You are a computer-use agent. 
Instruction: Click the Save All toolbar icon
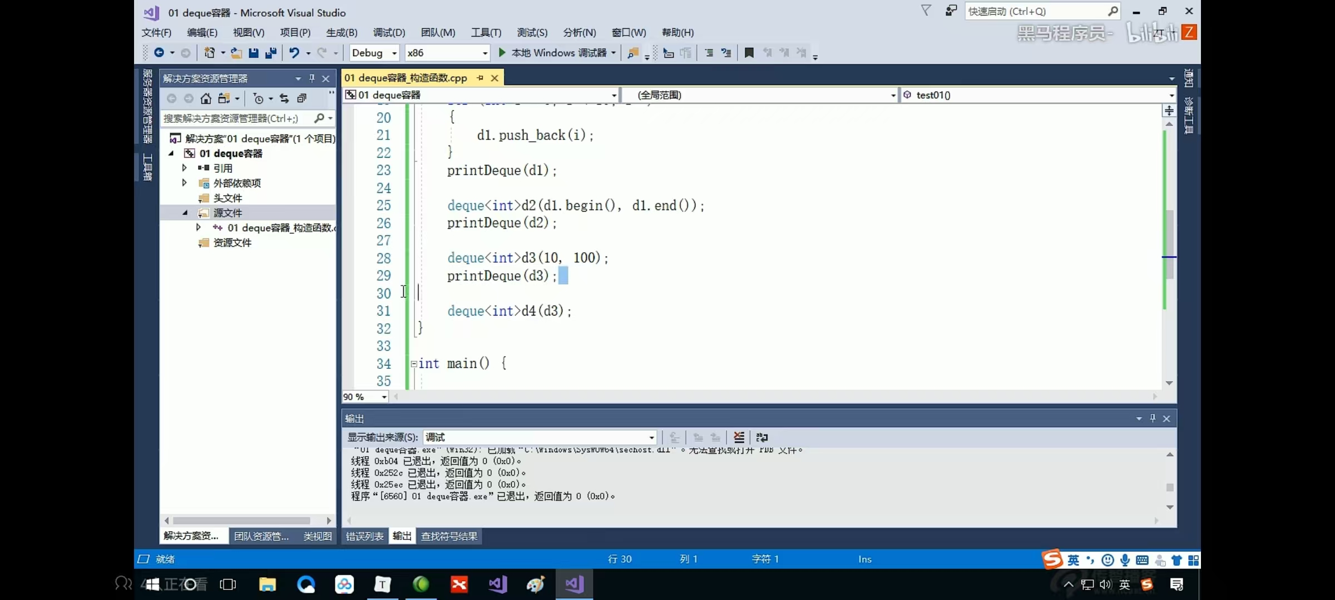tap(271, 53)
